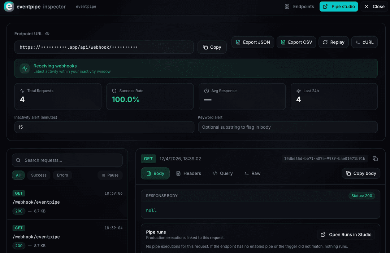Toggle endpoint URL visibility eye icon
Screen dimensions: 390x253
click(x=47, y=34)
